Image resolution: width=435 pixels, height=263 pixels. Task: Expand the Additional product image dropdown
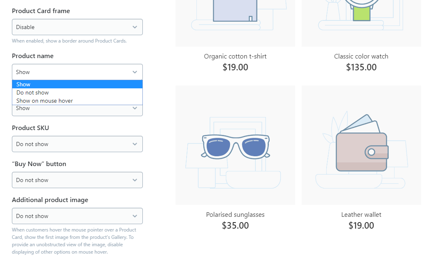pyautogui.click(x=77, y=216)
